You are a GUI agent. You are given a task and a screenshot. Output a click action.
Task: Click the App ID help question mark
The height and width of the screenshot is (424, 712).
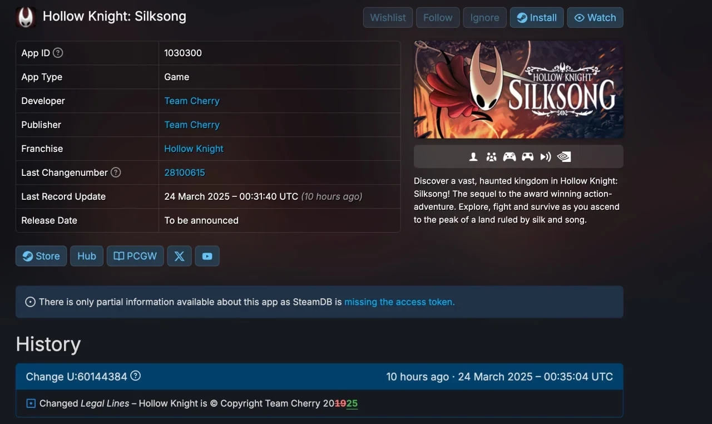58,53
